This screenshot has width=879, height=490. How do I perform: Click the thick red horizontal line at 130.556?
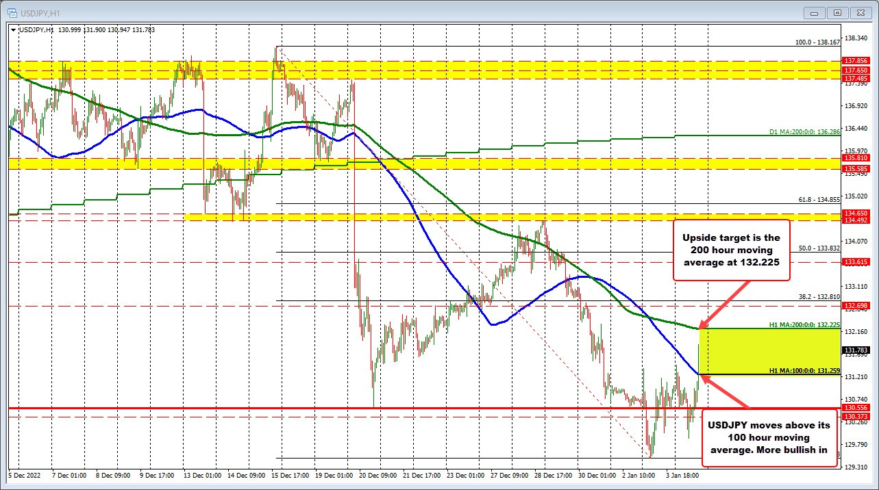pos(425,409)
